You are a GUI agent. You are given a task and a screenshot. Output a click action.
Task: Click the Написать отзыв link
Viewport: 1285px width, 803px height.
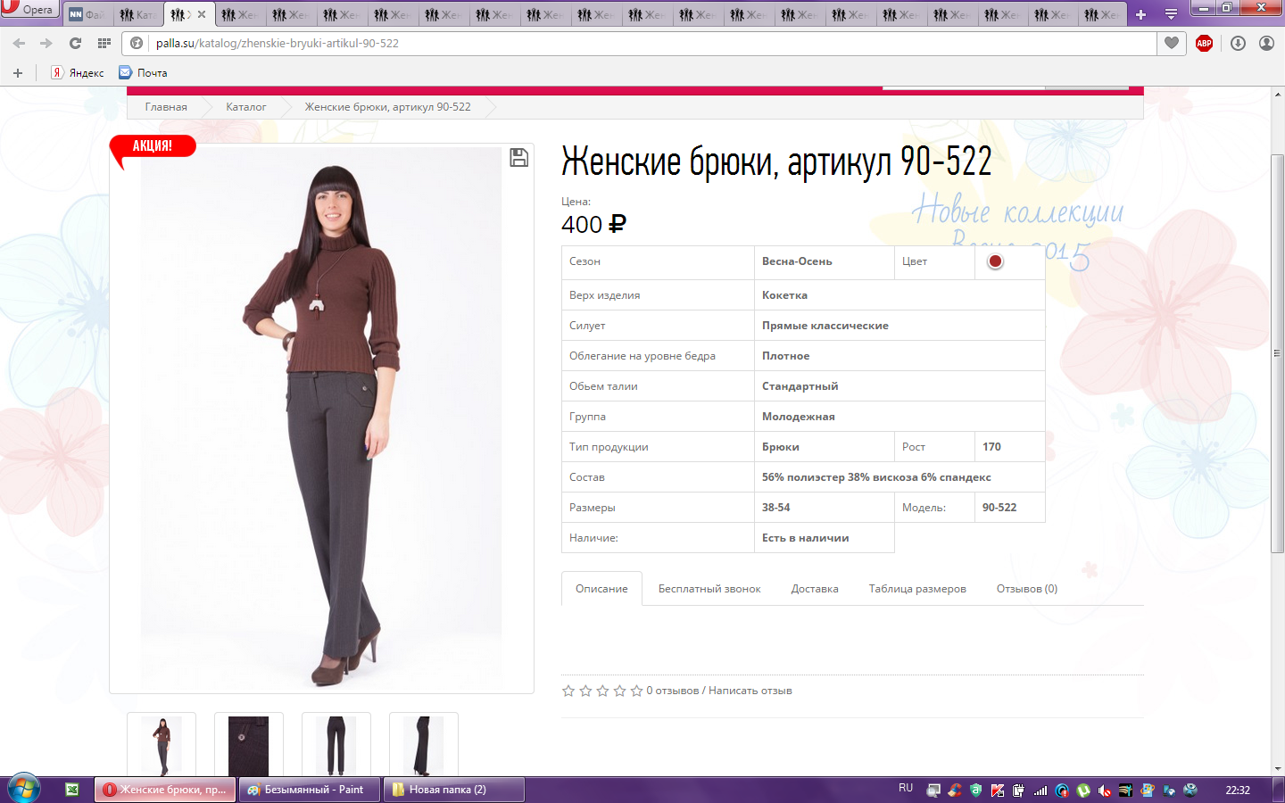pyautogui.click(x=750, y=691)
